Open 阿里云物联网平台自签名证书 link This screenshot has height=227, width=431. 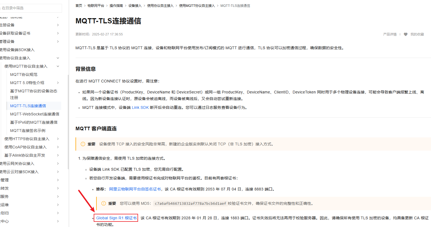[x=135, y=189]
